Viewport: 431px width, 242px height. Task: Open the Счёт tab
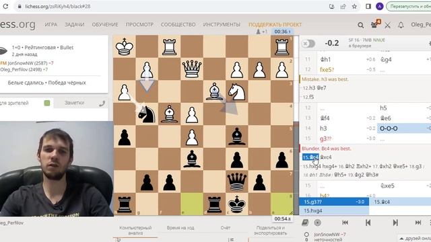(226, 228)
